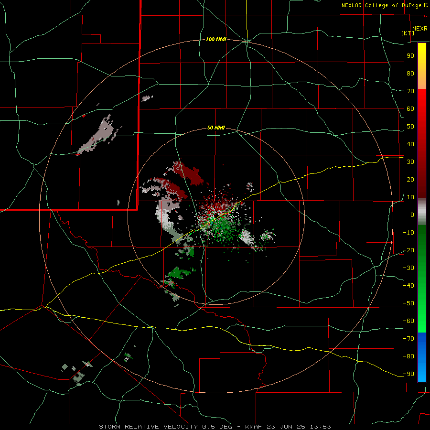Click the 40 value on the velocity scale
Image resolution: width=430 pixels, height=430 pixels.
tap(410, 144)
